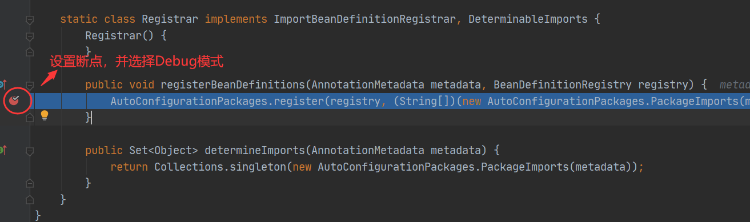
Task: Click the registerBeanDefinitions method name
Action: 233,85
